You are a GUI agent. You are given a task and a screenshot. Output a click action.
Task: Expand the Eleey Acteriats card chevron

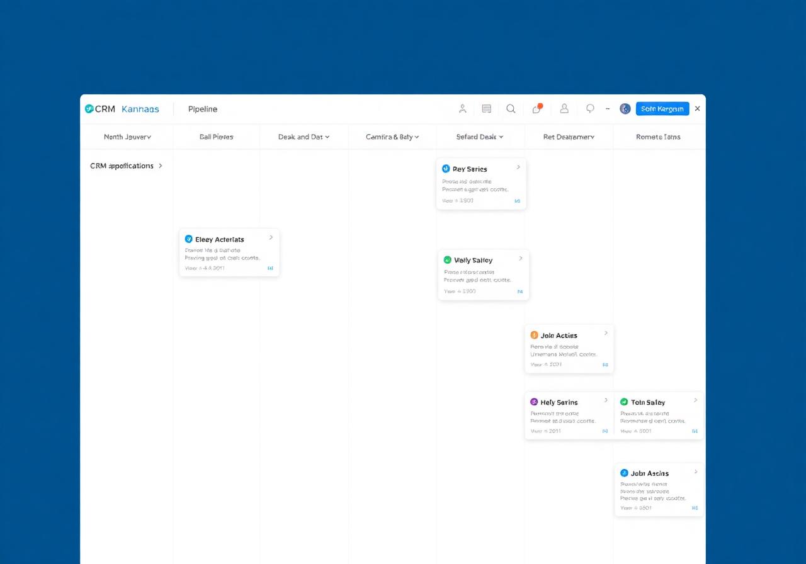(x=271, y=237)
